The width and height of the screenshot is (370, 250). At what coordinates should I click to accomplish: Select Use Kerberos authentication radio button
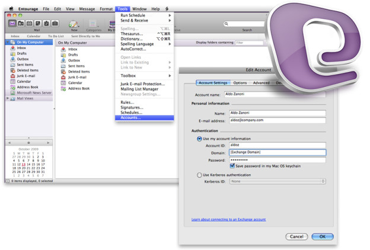pyautogui.click(x=199, y=175)
